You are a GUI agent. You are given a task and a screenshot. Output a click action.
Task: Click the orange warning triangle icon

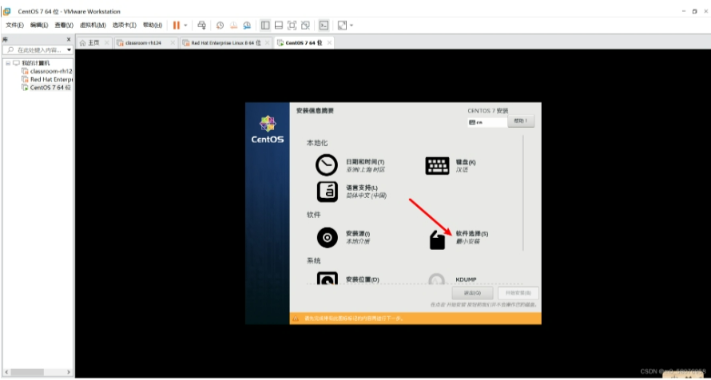(296, 319)
